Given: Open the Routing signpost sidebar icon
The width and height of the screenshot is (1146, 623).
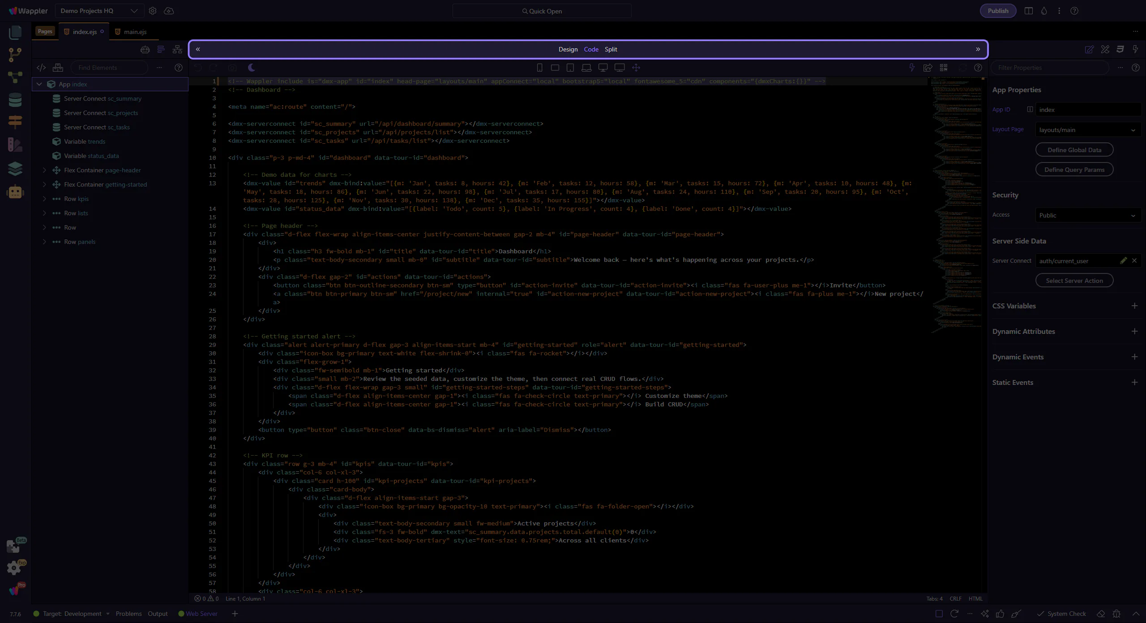Looking at the screenshot, I should [15, 122].
